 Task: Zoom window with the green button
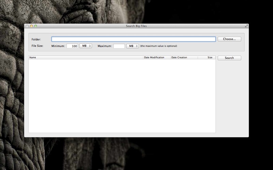click(36, 26)
